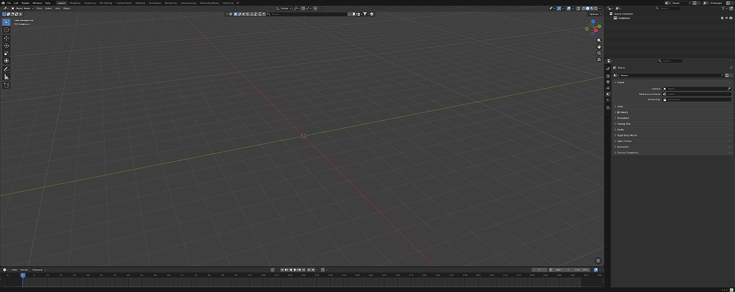Click the Z axis on navigation gizmo
735x292 pixels.
593,21
